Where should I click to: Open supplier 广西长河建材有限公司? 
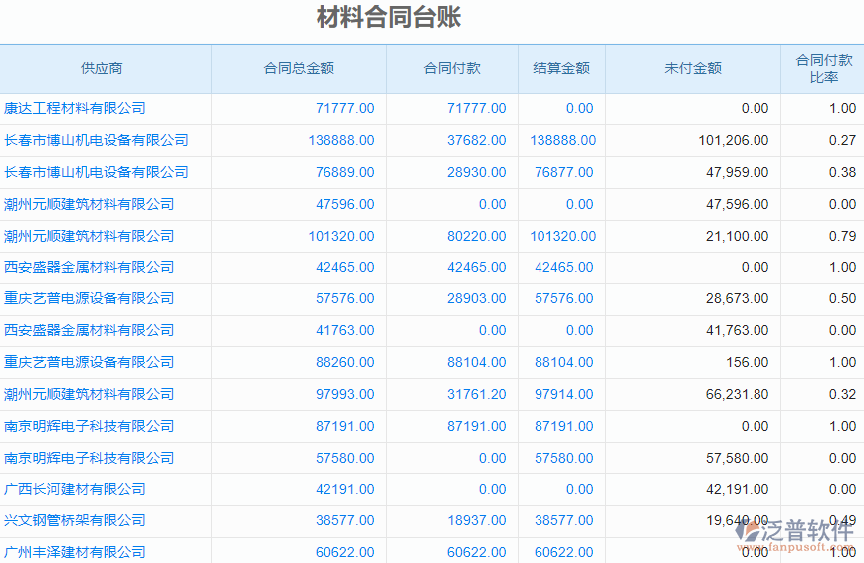(x=75, y=489)
